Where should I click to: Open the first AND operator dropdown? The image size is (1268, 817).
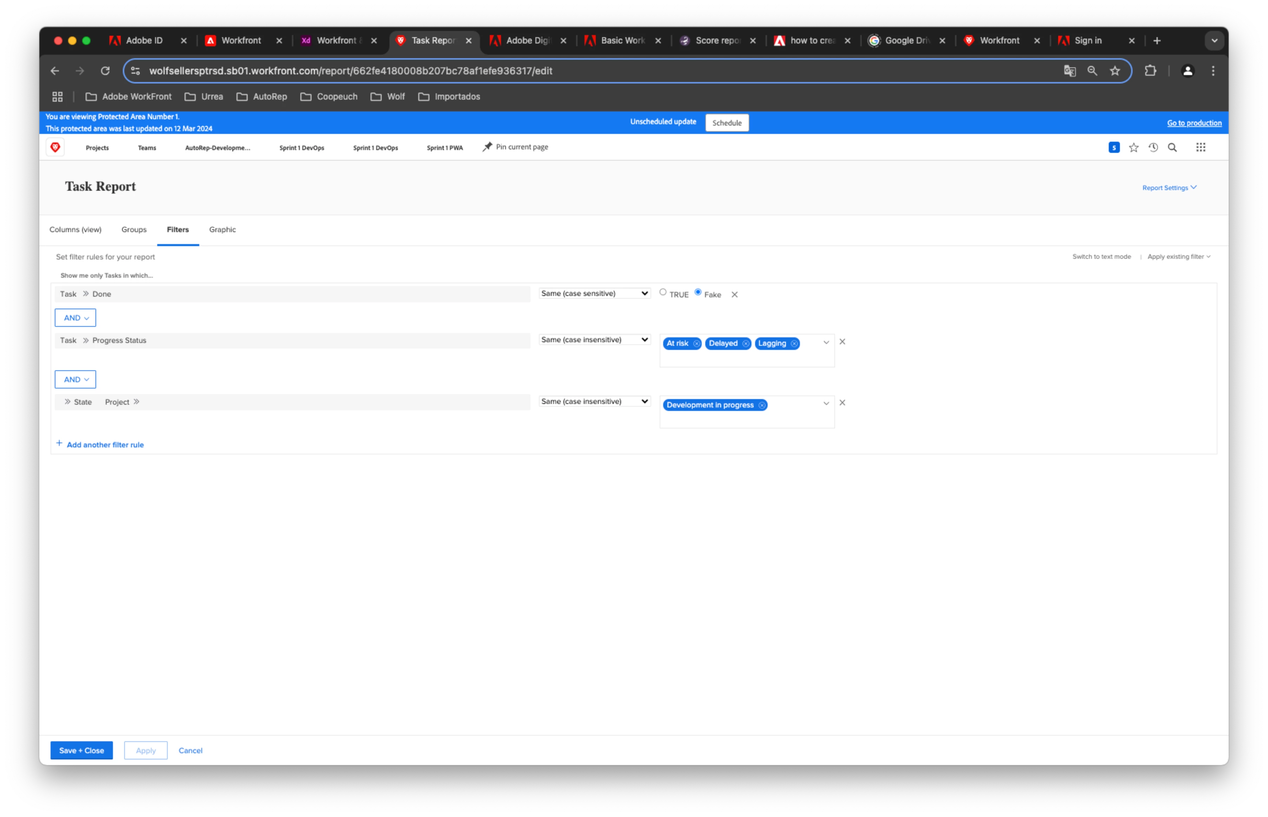(75, 318)
